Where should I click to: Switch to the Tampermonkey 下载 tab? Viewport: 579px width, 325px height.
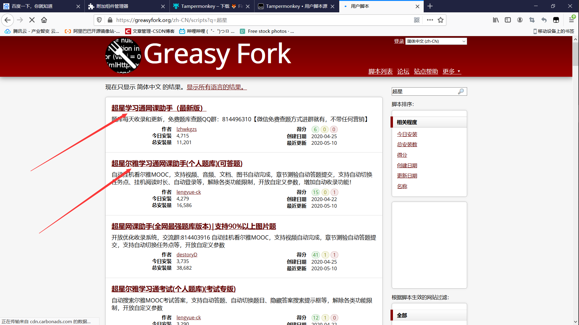click(x=208, y=6)
